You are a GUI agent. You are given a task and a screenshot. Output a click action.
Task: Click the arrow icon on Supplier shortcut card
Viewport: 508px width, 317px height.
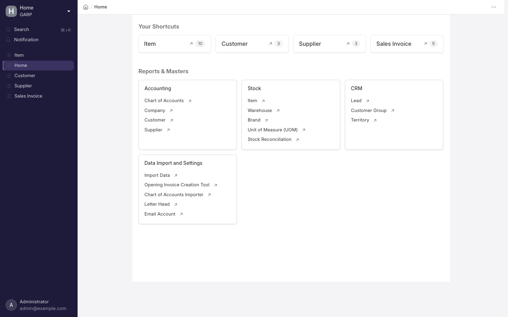click(x=348, y=44)
